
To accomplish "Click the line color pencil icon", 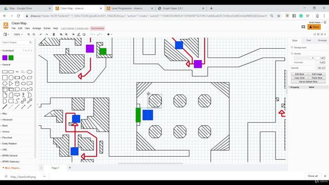I will (79, 34).
